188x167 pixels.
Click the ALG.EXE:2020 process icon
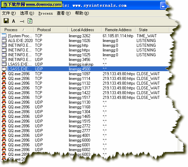pos(4,40)
